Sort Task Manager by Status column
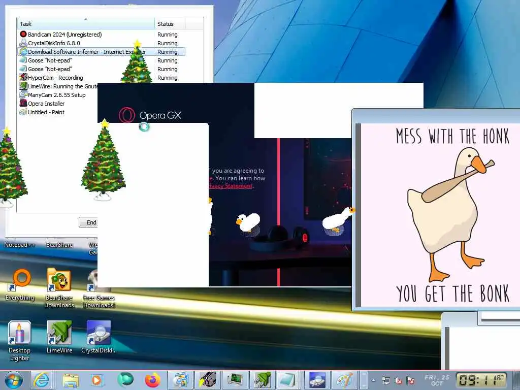The image size is (520, 390). tap(170, 23)
